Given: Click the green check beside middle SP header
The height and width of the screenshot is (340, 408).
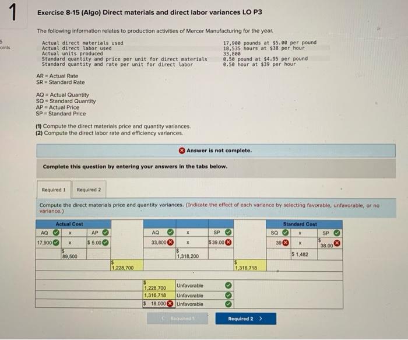Looking at the screenshot, I should tap(228, 232).
